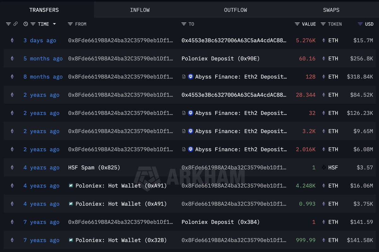Open the SWAPS tab
379x252 pixels.
(x=331, y=10)
